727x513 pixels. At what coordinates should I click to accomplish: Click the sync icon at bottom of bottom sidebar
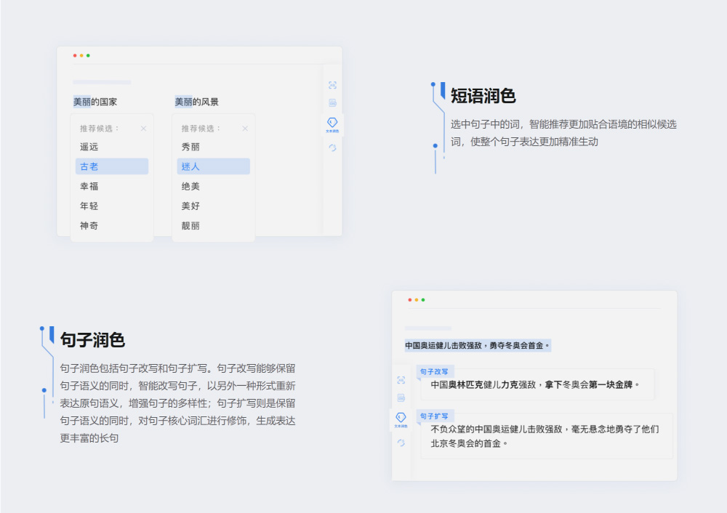[401, 442]
